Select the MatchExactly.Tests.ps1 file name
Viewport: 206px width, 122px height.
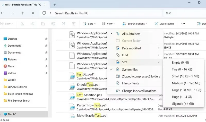click(x=92, y=116)
